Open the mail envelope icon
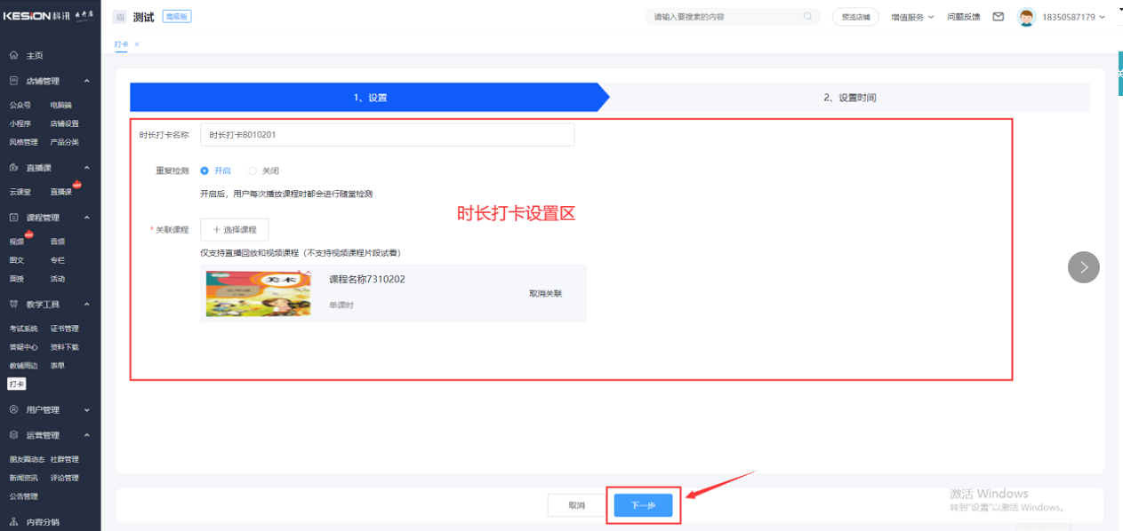The image size is (1123, 531). (x=999, y=17)
